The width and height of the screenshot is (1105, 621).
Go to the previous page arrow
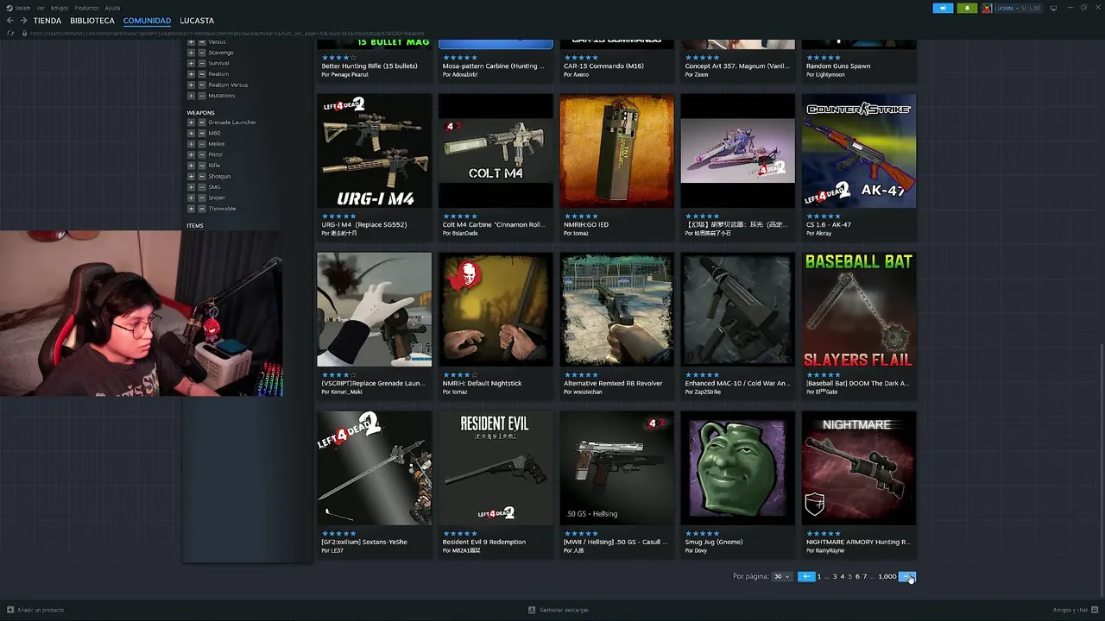pos(806,576)
